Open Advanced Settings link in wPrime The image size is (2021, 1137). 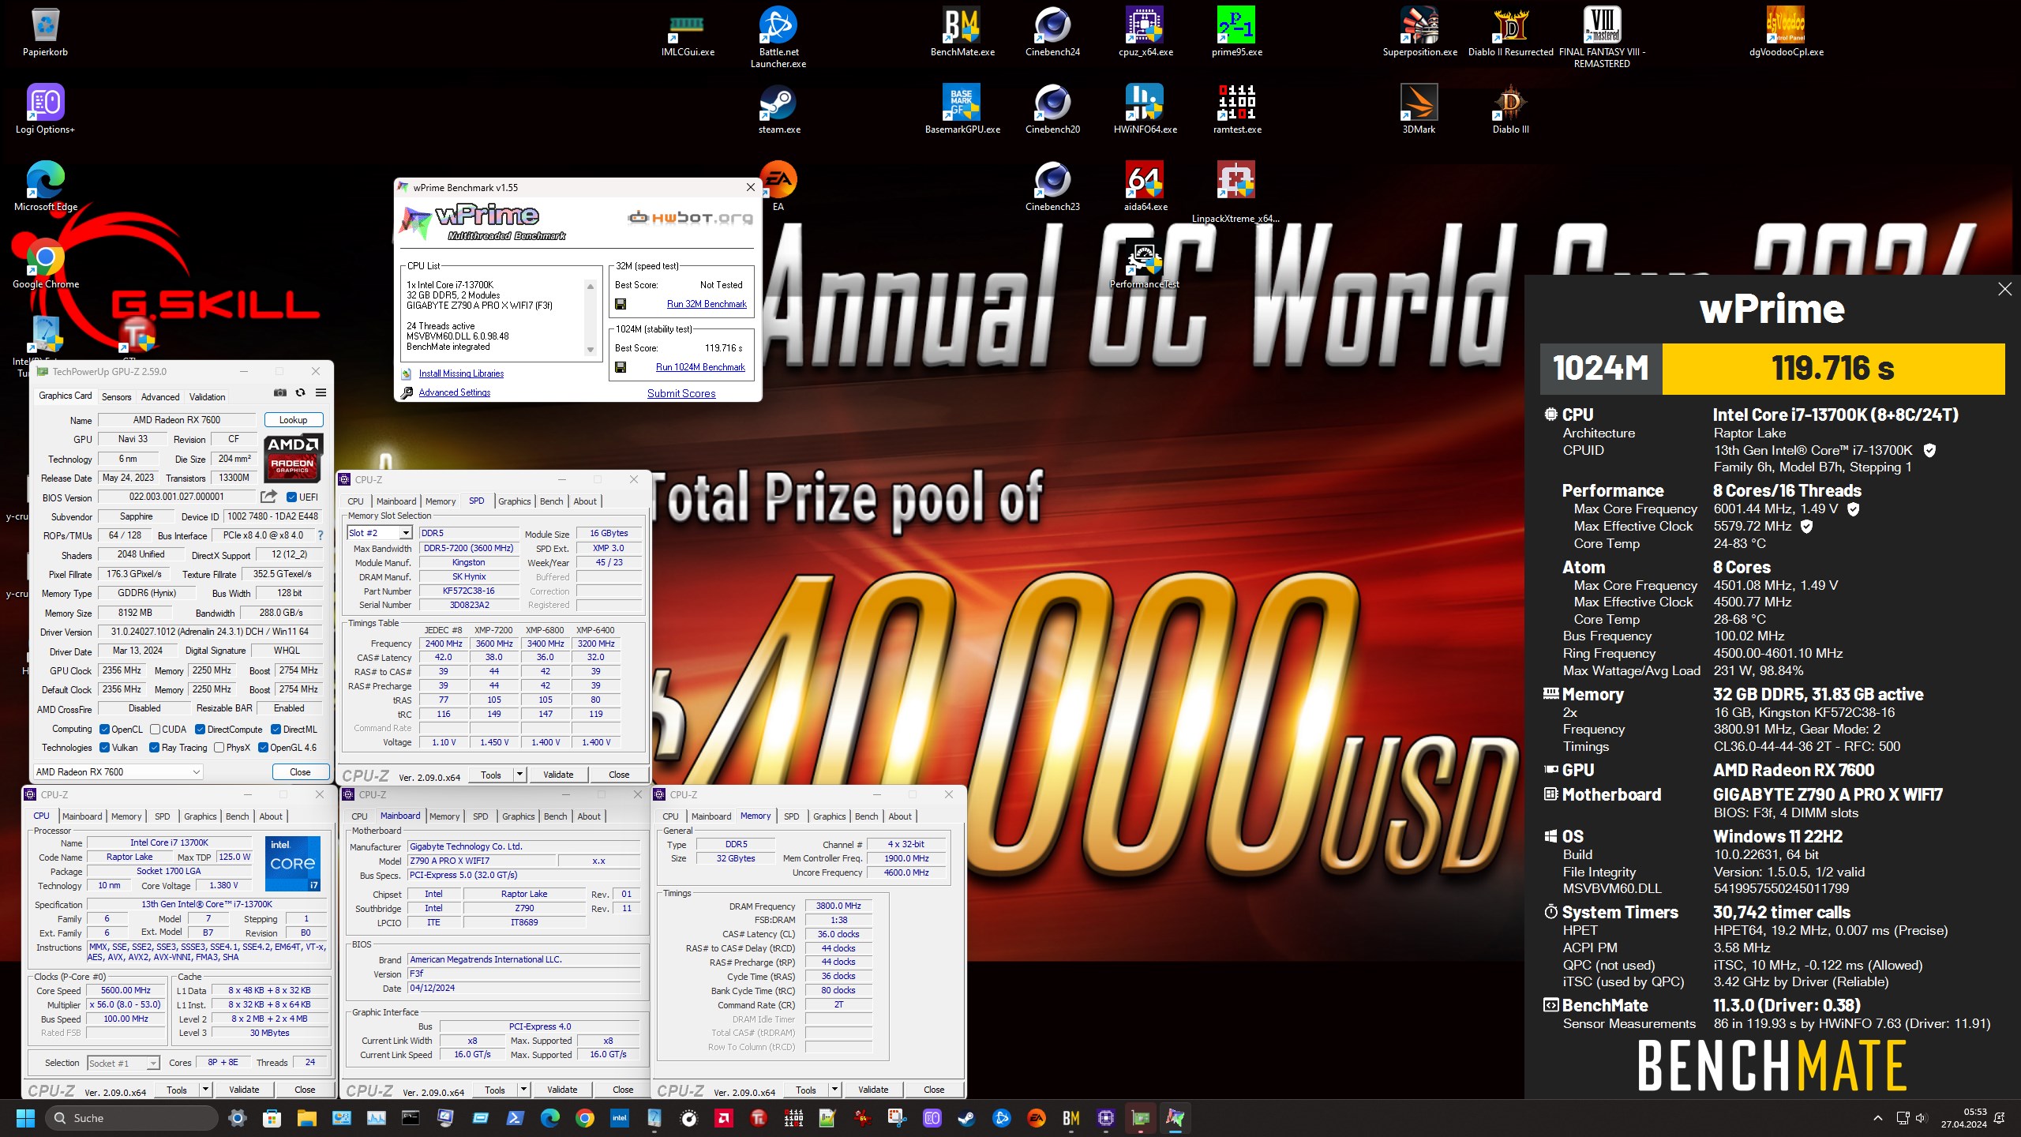[x=454, y=392]
